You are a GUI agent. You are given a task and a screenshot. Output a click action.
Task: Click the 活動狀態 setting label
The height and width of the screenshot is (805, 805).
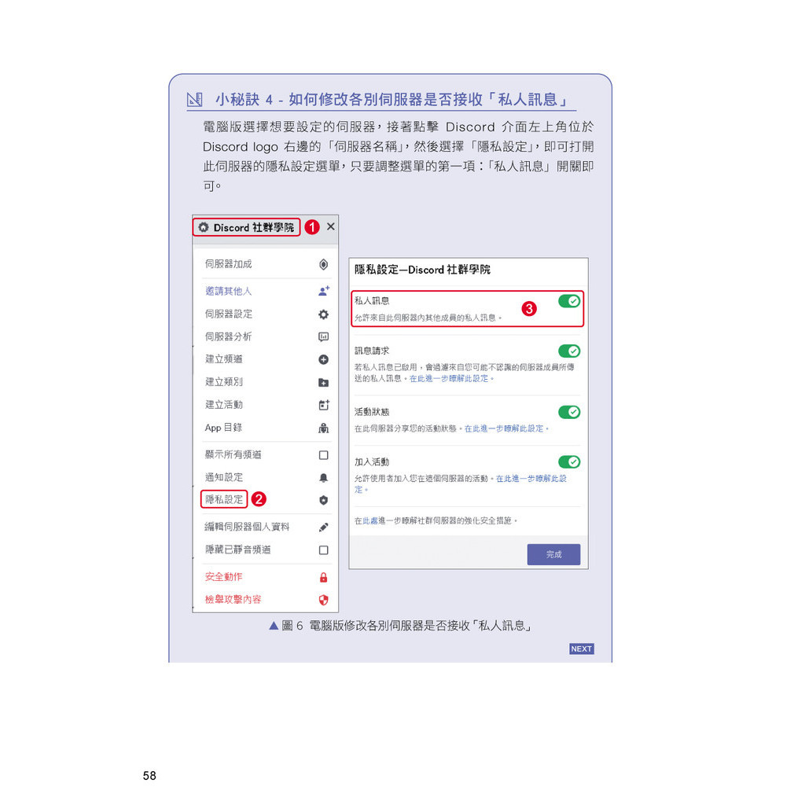pyautogui.click(x=372, y=412)
